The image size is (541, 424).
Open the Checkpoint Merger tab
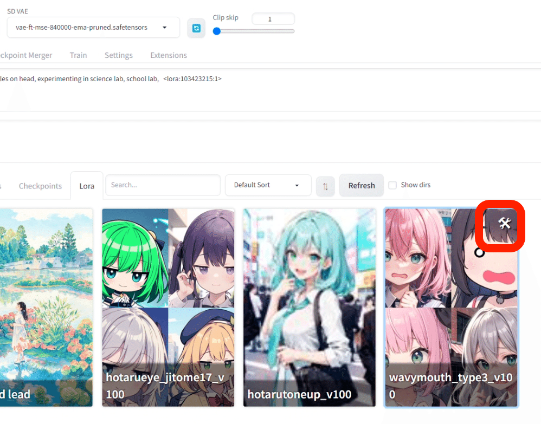click(26, 55)
